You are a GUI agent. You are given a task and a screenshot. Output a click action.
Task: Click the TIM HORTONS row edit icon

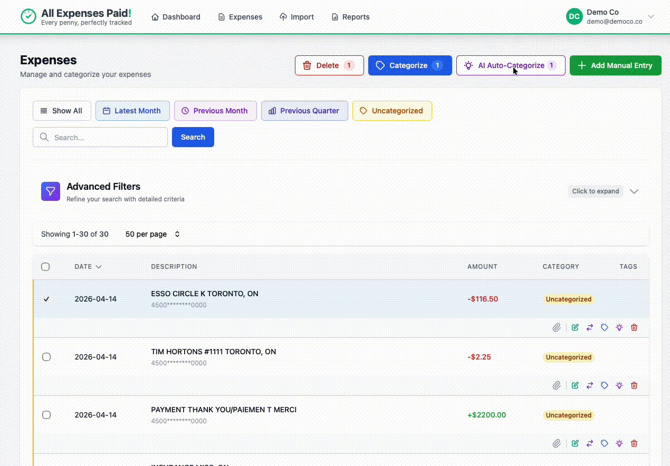(x=575, y=385)
